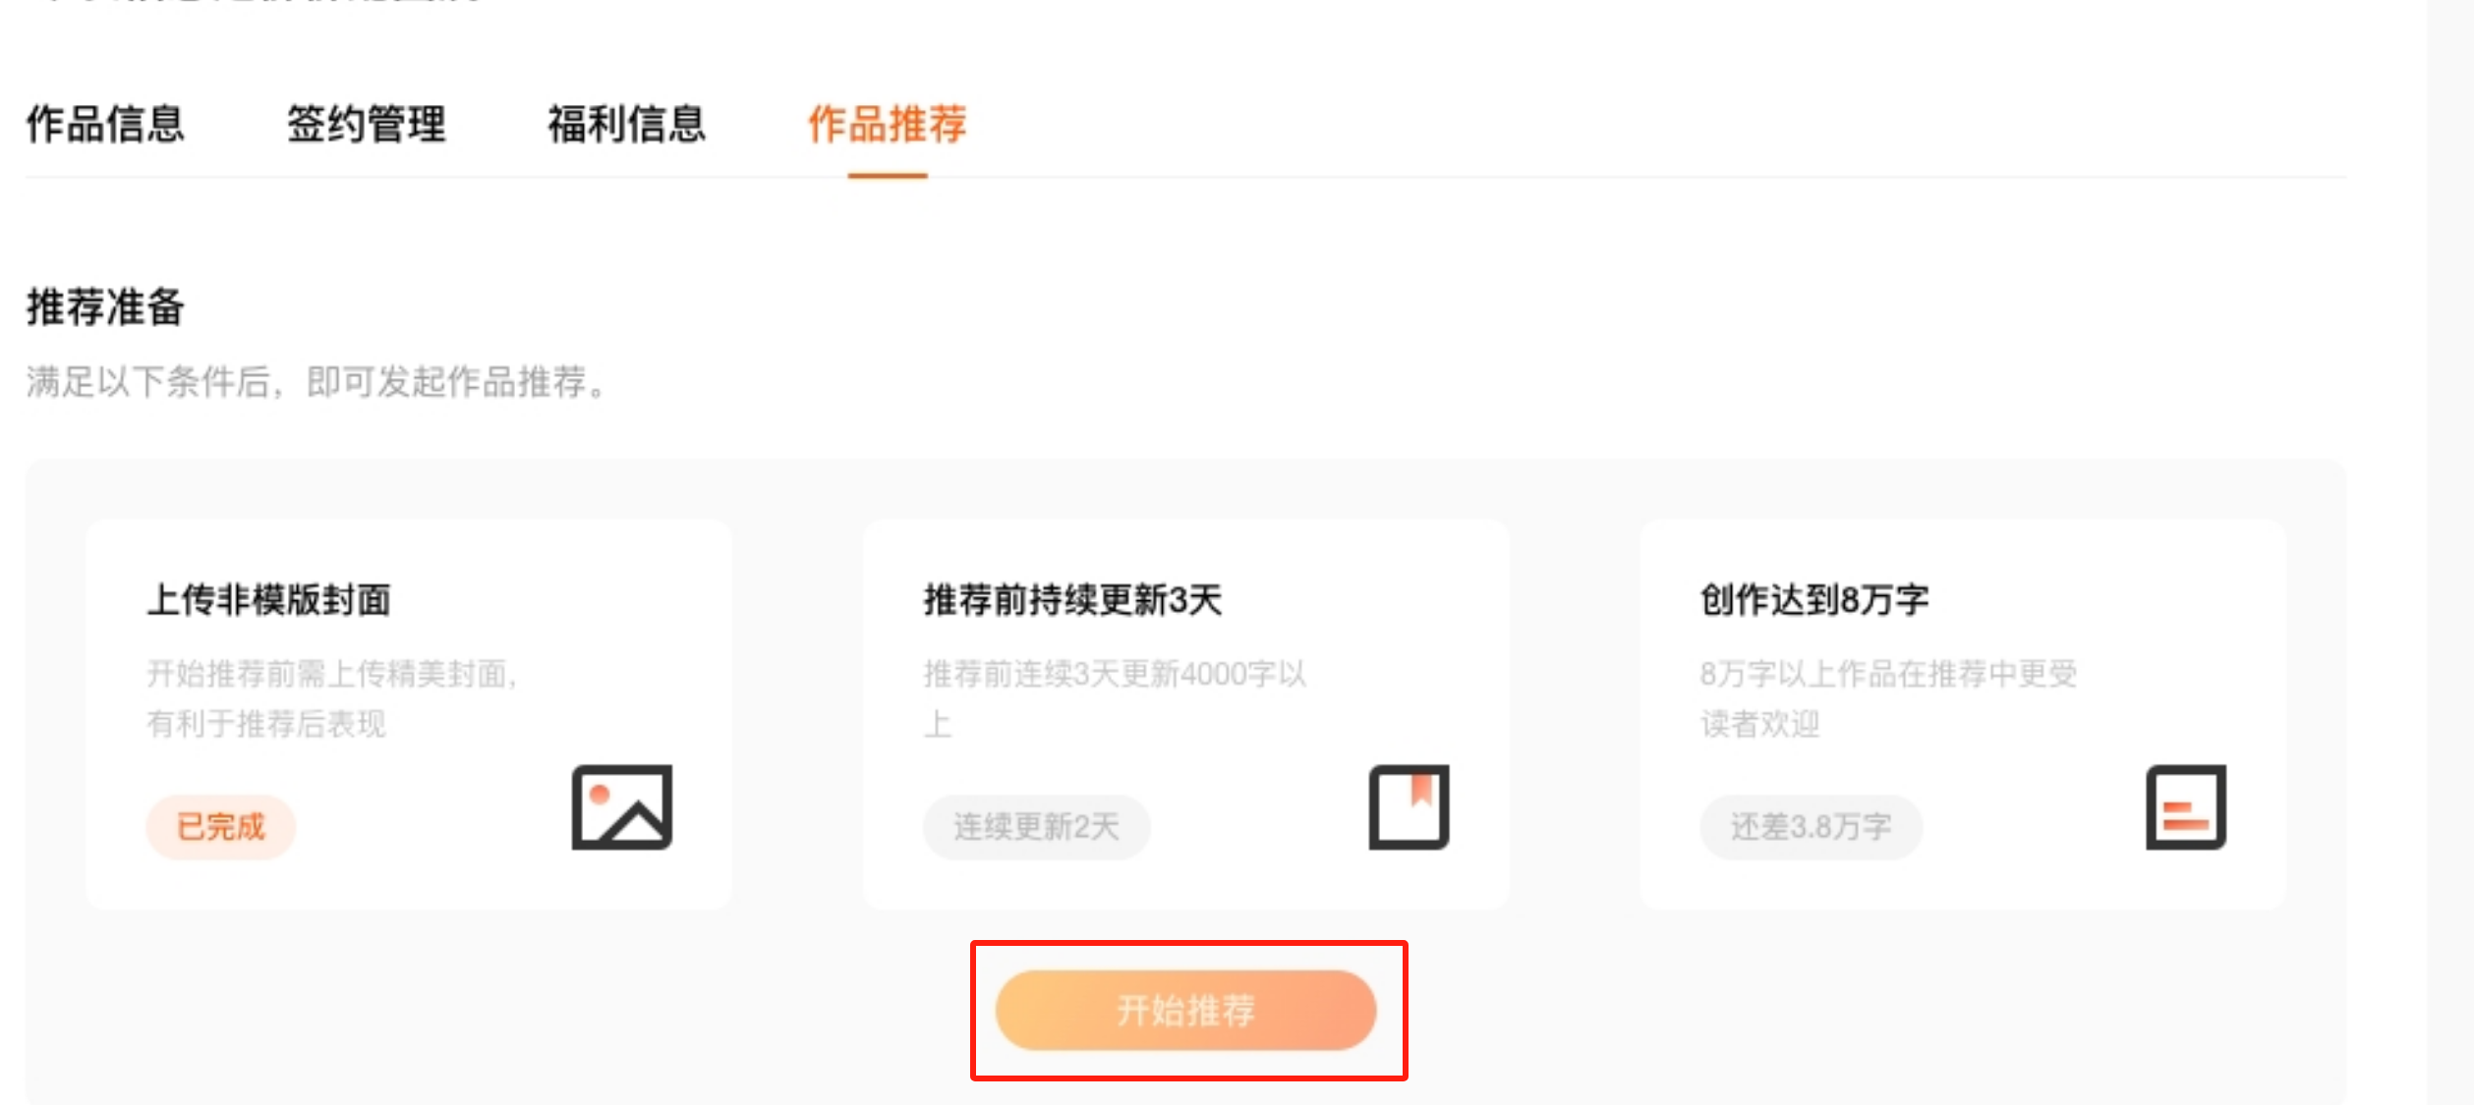The width and height of the screenshot is (2474, 1105).
Task: Click the 推荐前持续更新3天 card title
Action: pos(1072,599)
